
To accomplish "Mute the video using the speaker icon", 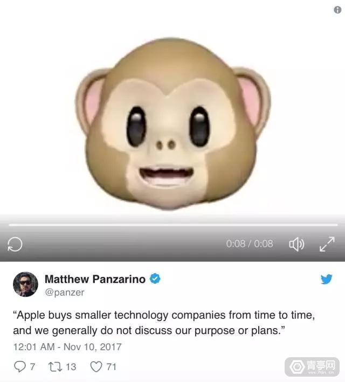I will tap(296, 244).
